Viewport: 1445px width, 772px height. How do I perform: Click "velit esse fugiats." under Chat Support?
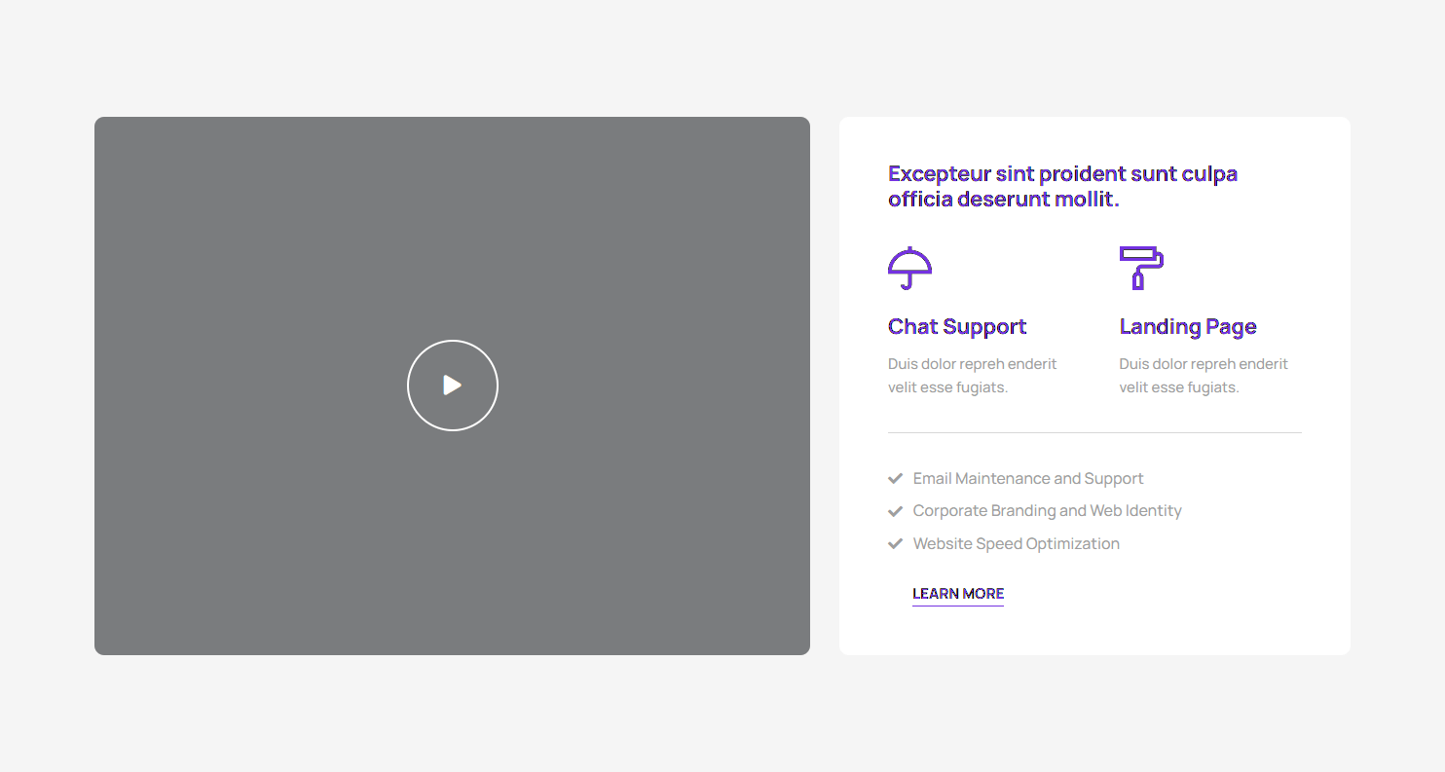coord(947,387)
